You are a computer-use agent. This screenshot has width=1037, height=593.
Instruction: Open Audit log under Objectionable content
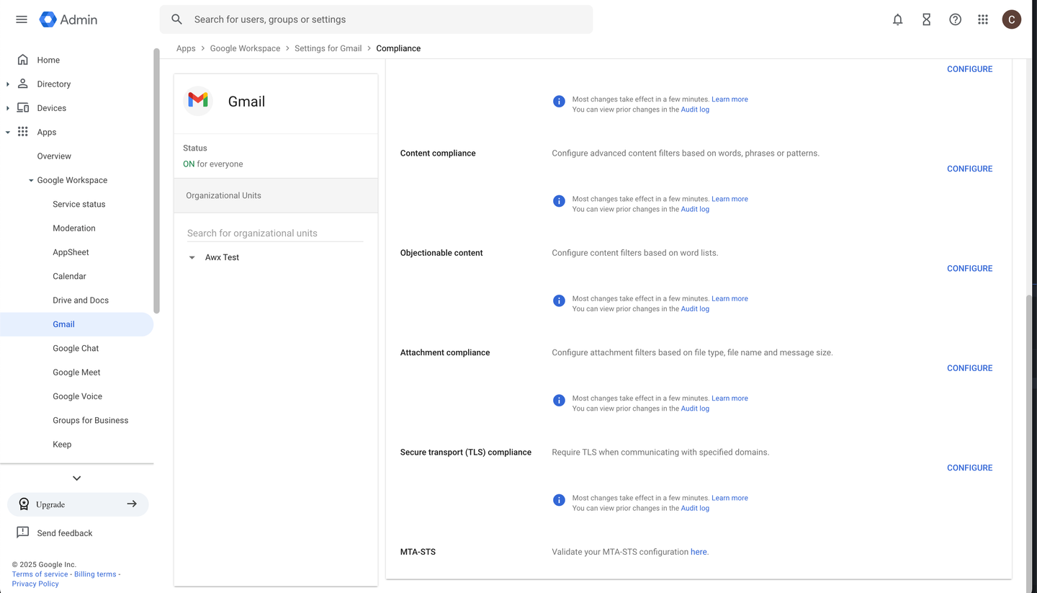click(x=695, y=308)
